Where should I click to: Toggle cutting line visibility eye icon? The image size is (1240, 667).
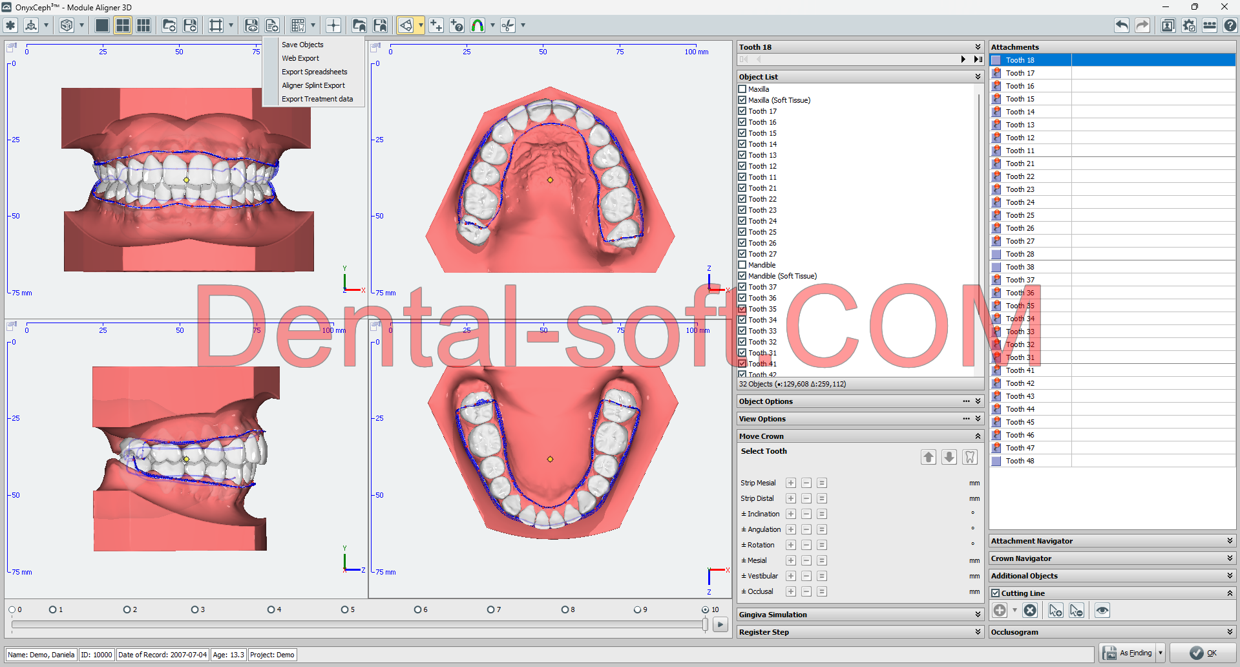coord(1102,610)
